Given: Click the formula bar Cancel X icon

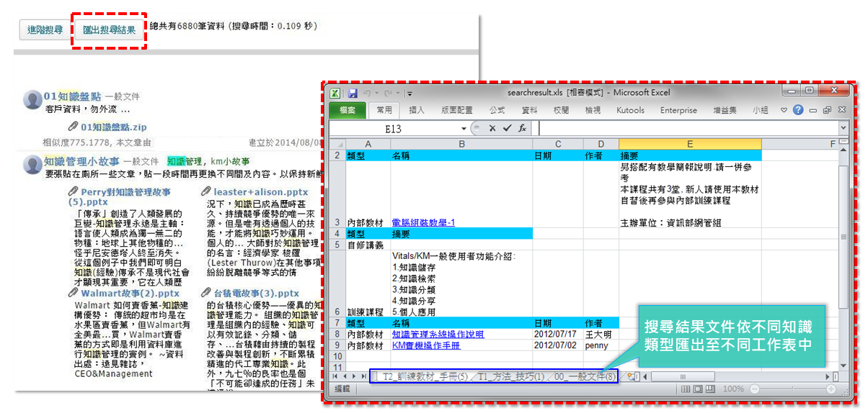Looking at the screenshot, I should 492,128.
